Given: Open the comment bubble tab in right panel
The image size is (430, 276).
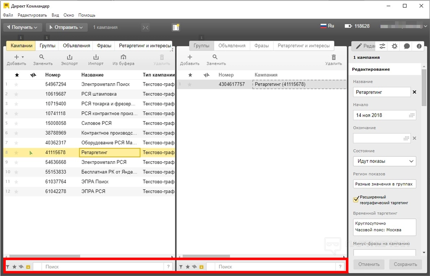Looking at the screenshot, I should pos(407,46).
